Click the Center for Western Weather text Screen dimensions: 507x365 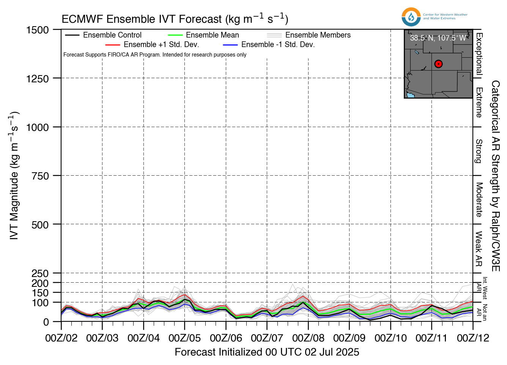(x=446, y=15)
